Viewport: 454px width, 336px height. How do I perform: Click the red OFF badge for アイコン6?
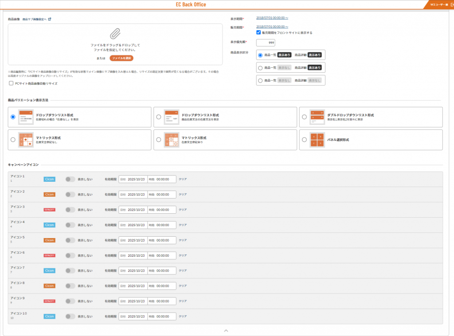tap(49, 255)
